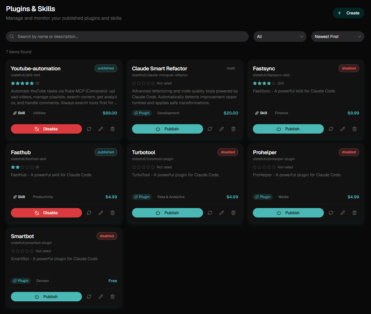Click the Create button
Screen dimensions: 371x314
[348, 13]
